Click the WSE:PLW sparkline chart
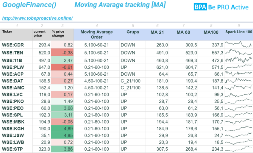 (x=239, y=67)
